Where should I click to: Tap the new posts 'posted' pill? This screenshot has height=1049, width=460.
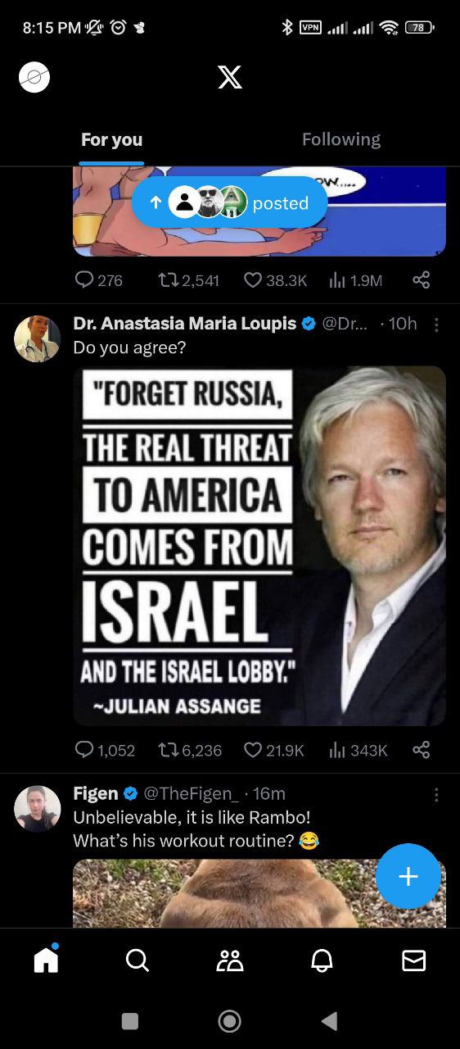pyautogui.click(x=230, y=202)
